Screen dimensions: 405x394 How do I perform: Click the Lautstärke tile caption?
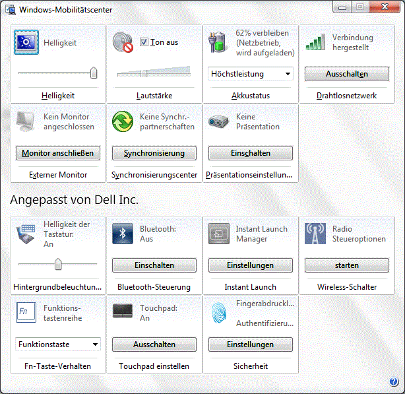tap(154, 96)
